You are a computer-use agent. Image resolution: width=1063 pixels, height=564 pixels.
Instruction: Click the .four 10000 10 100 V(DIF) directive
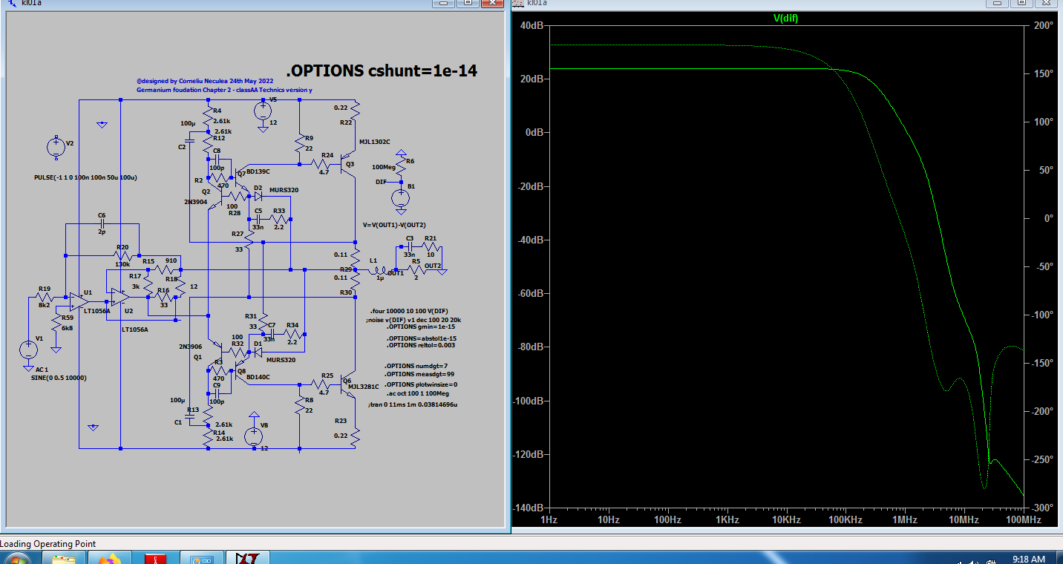click(409, 310)
